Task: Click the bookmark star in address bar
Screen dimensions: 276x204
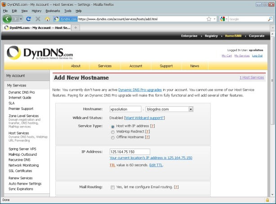Action: coord(209,19)
